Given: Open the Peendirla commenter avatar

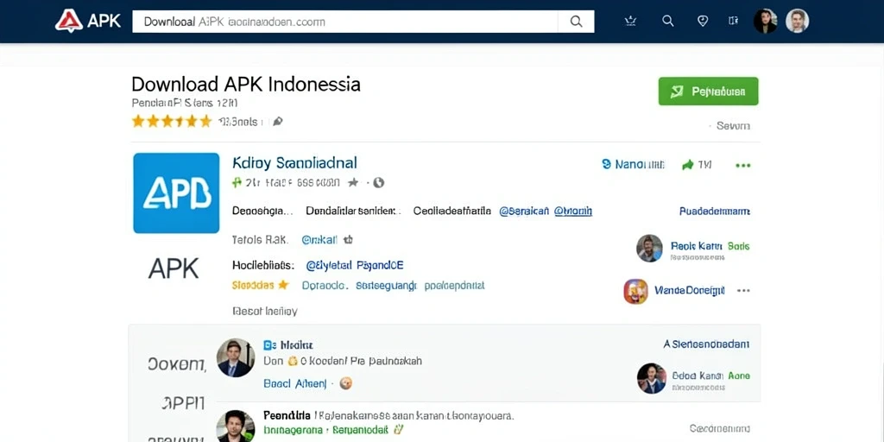Looking at the screenshot, I should [235, 426].
